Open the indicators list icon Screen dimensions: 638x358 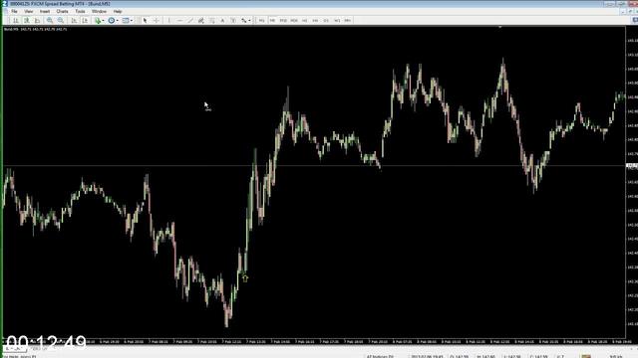tap(98, 20)
